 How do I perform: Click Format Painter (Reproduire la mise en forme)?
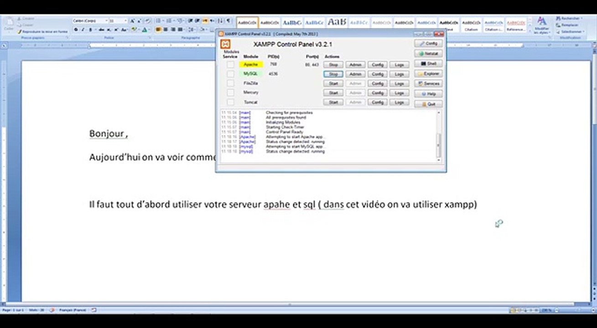coord(42,32)
